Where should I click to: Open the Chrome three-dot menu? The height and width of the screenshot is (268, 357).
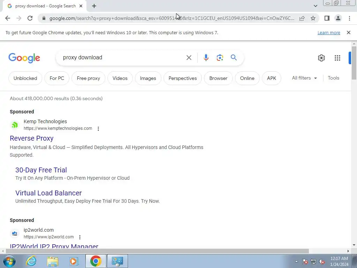coord(349,18)
